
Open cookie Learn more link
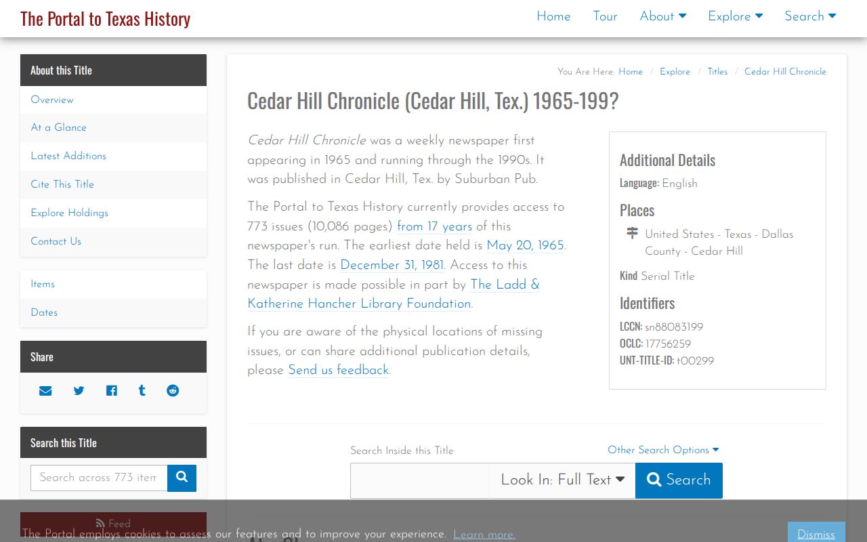pyautogui.click(x=484, y=535)
